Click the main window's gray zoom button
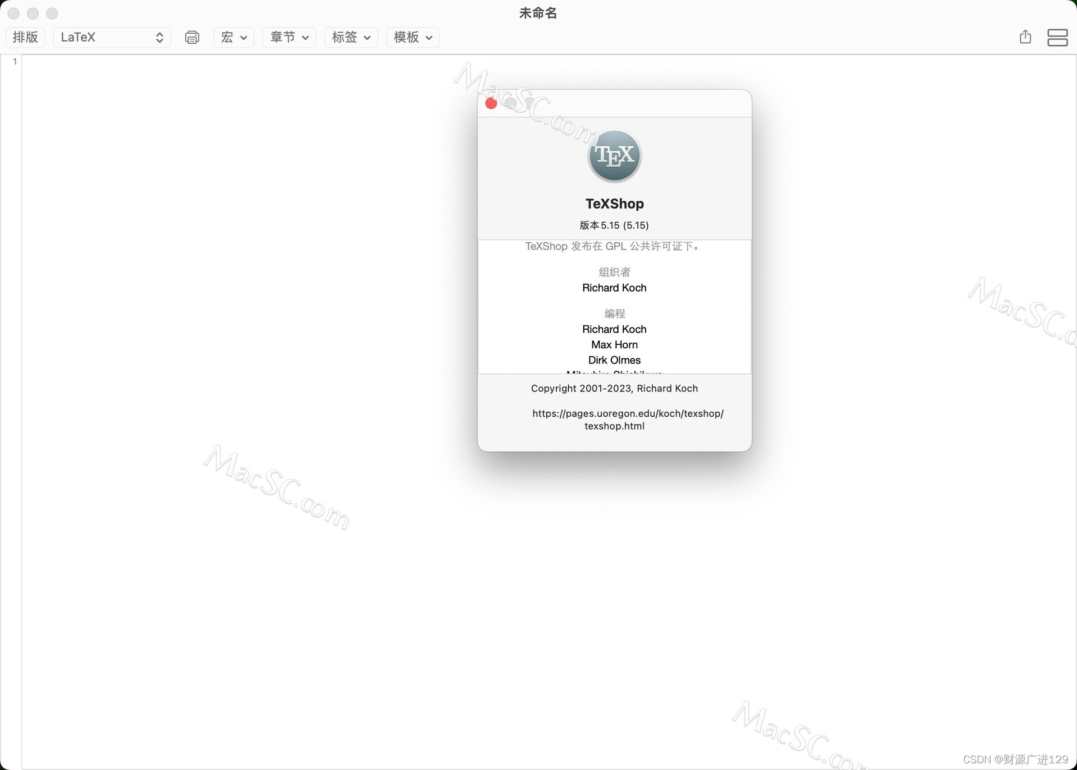This screenshot has width=1077, height=770. tap(52, 13)
